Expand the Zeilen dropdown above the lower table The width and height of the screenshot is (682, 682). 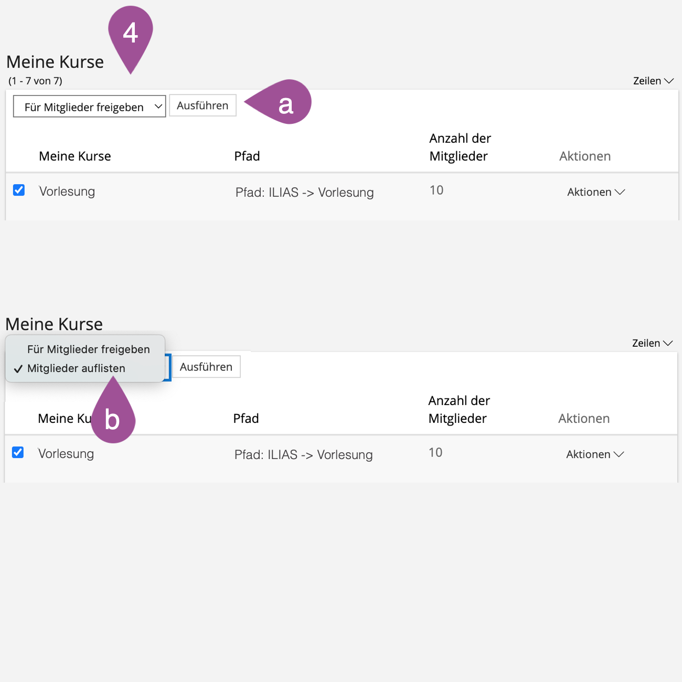click(x=652, y=343)
